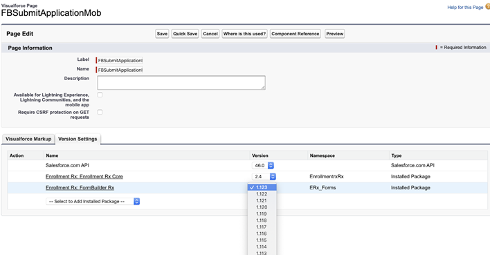Choose version 1.116 in the list

click(x=262, y=234)
